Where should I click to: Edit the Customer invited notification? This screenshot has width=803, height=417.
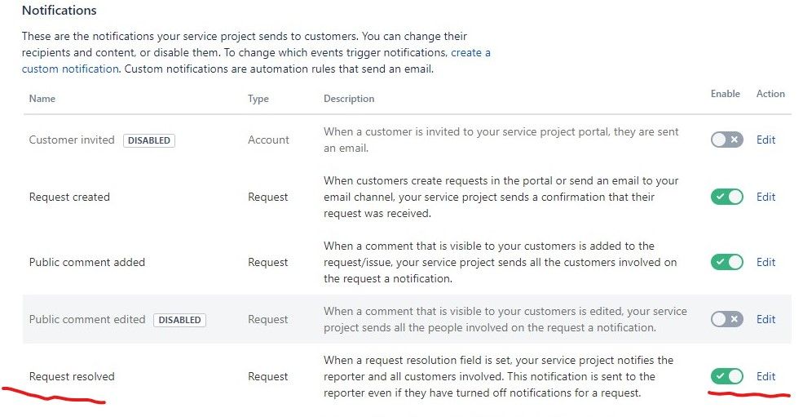point(765,140)
